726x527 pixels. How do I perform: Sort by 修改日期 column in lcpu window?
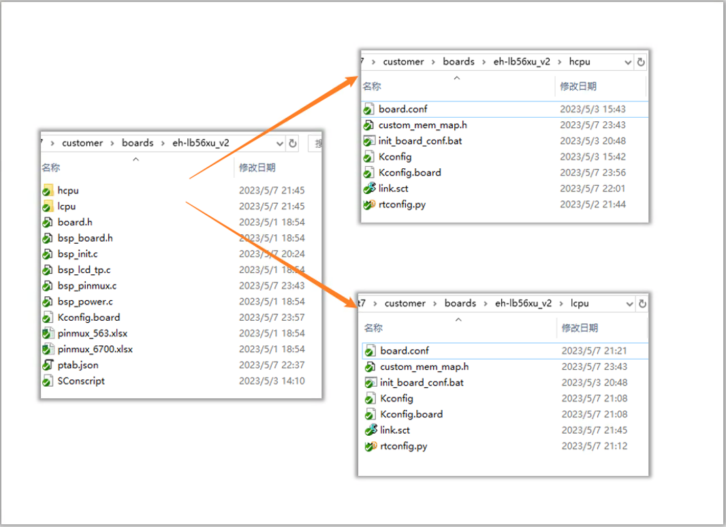point(580,328)
